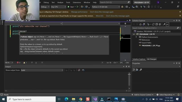Toggle Word Wrap icon in Output toolbar
Viewport: 182px width, 102px height.
[x=83, y=70]
